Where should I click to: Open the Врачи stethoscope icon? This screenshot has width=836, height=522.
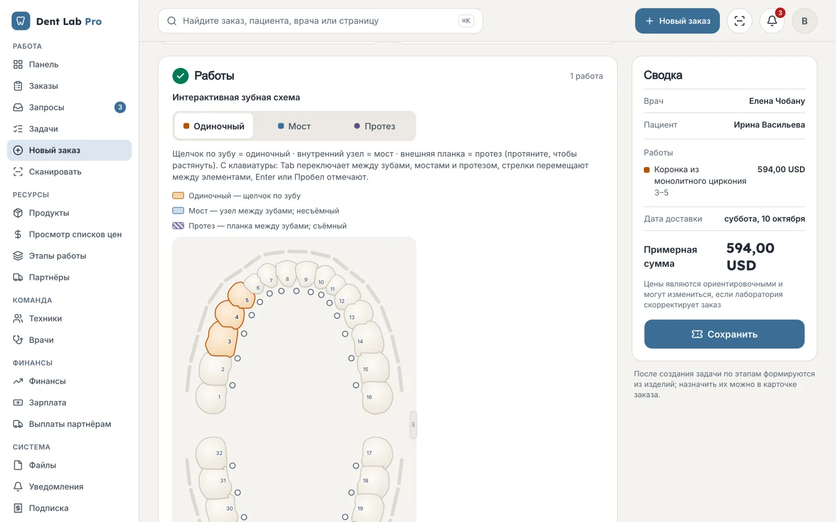pyautogui.click(x=18, y=340)
